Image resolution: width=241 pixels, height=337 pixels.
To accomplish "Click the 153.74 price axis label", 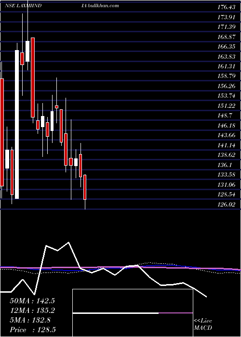I will pos(226,96).
